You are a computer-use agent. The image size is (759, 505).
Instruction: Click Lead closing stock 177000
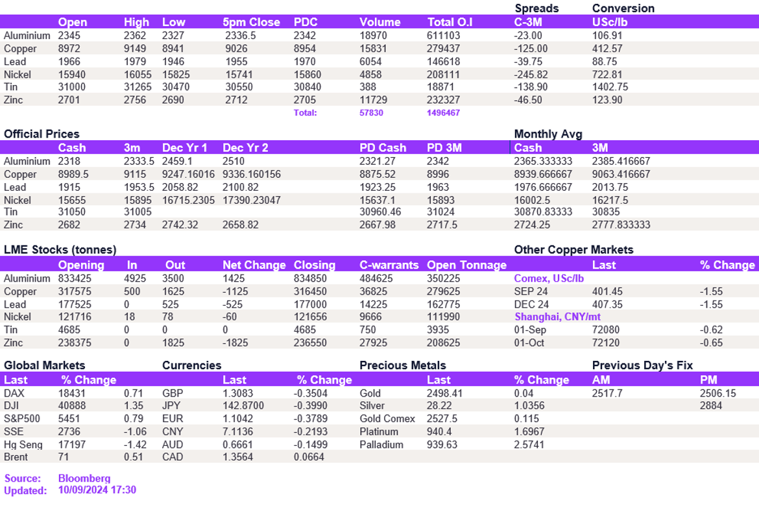click(x=310, y=305)
